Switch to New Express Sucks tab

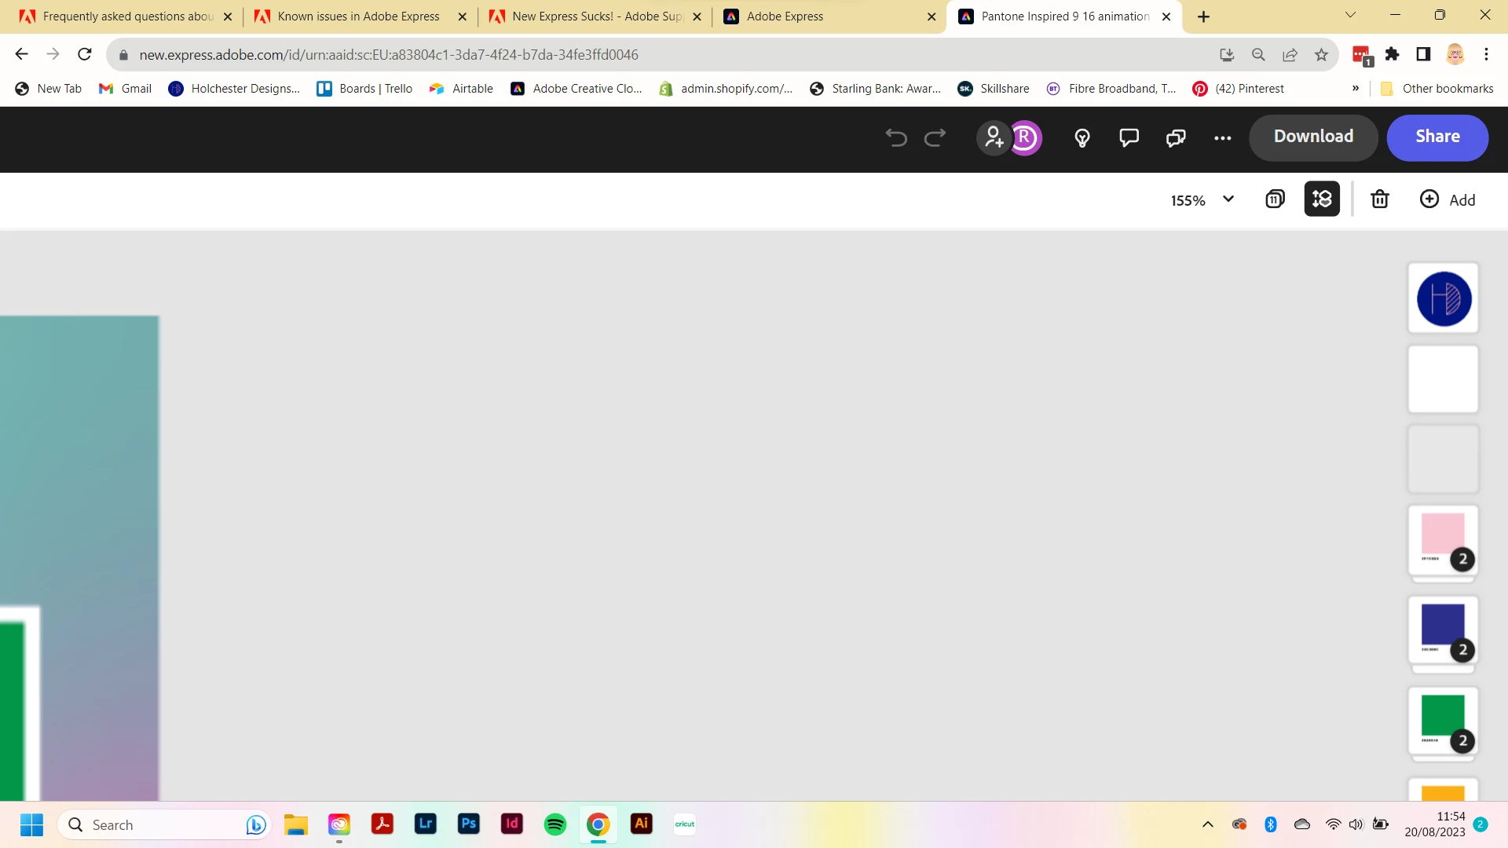(x=595, y=16)
